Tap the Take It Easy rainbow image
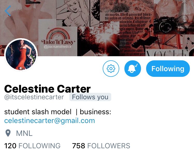Screen dimensions: 194x156 [58, 38]
